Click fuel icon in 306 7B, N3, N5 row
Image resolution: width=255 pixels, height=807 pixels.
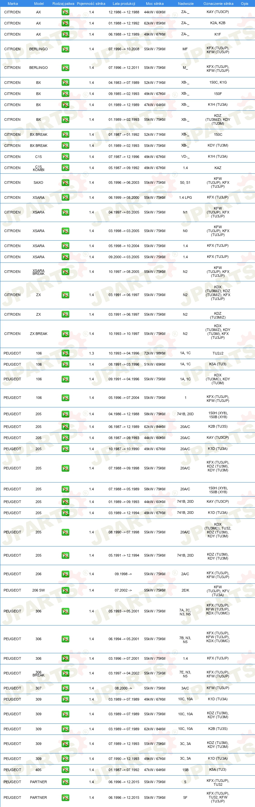[65, 639]
